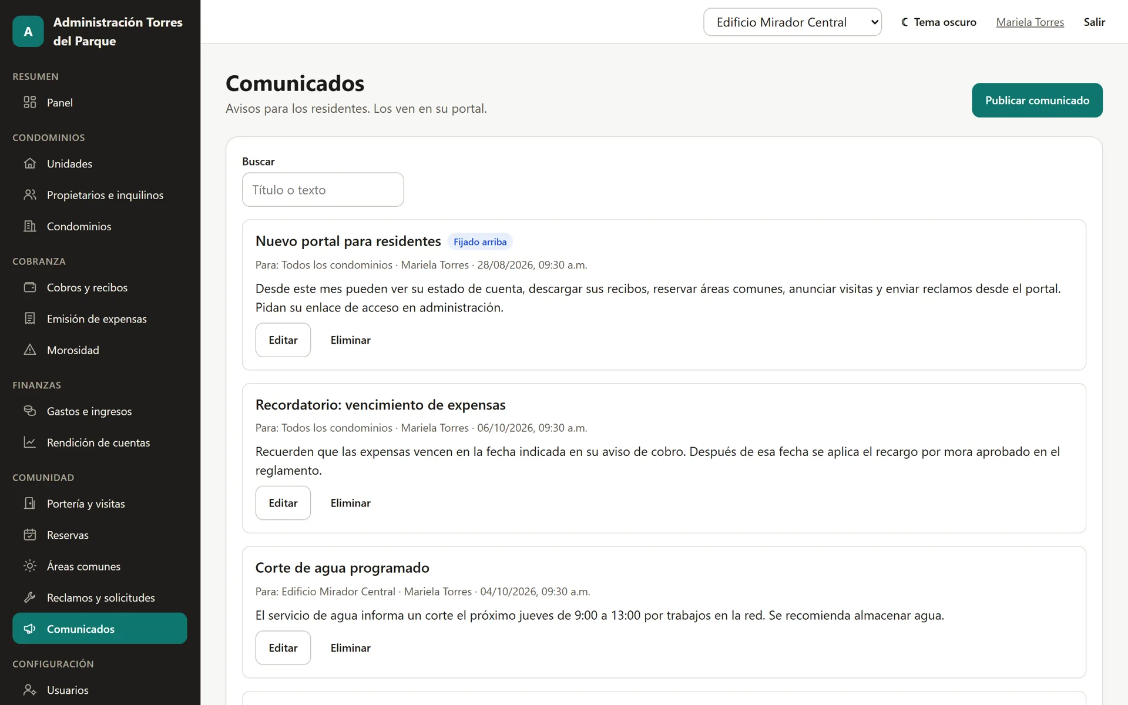Viewport: 1128px width, 705px height.
Task: Edit the Nuevo portal para residentes notice
Action: pos(283,340)
